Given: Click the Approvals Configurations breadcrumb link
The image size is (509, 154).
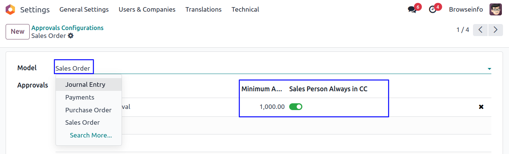Looking at the screenshot, I should [68, 28].
